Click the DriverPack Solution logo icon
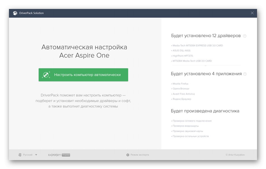This screenshot has width=266, height=169. pos(15,13)
